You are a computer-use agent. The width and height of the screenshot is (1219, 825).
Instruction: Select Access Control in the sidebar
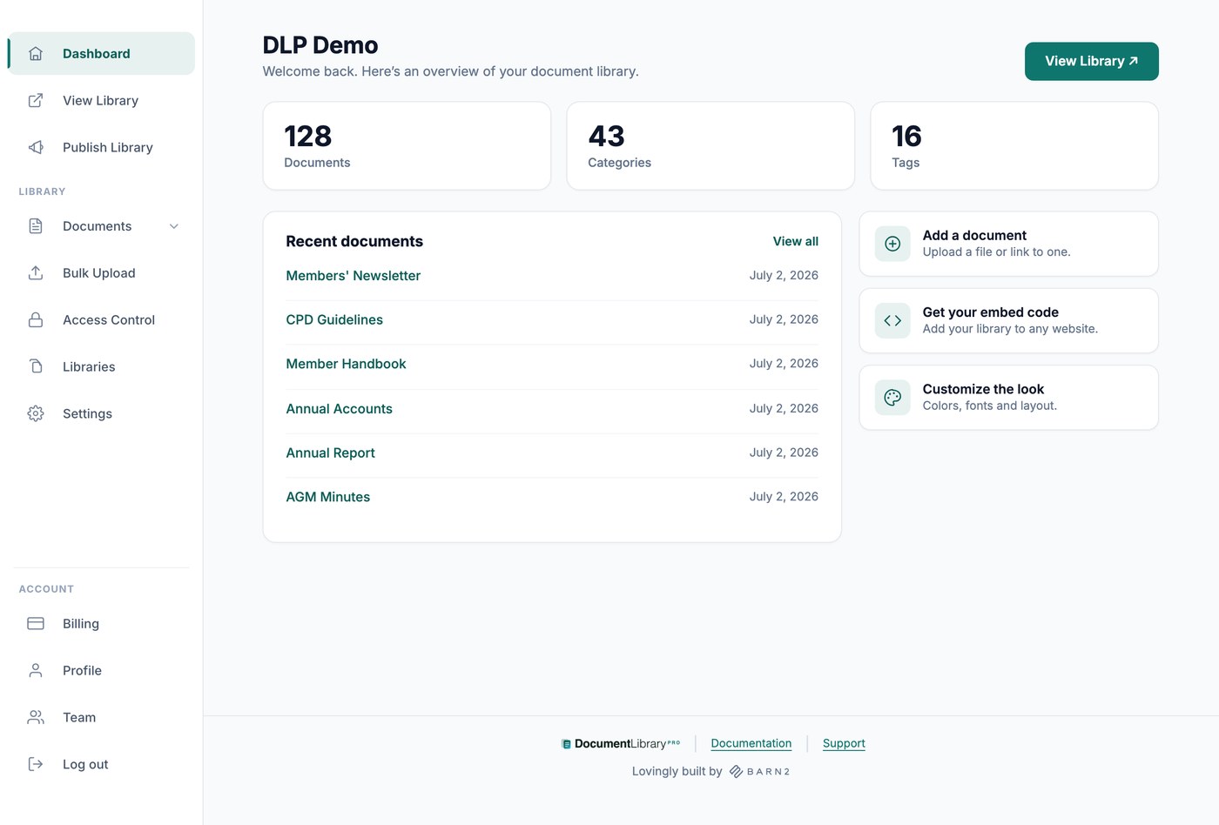tap(101, 320)
